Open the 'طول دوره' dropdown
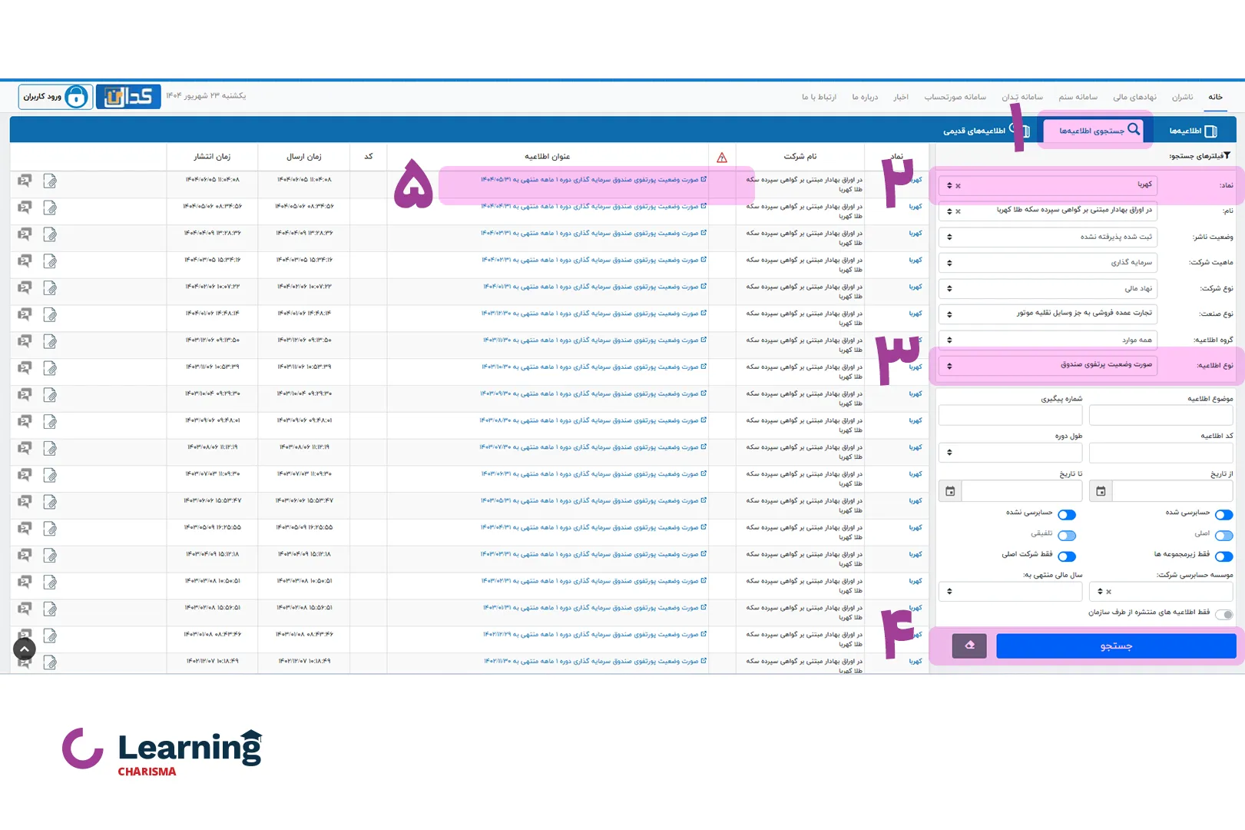1245x830 pixels. click(1010, 453)
